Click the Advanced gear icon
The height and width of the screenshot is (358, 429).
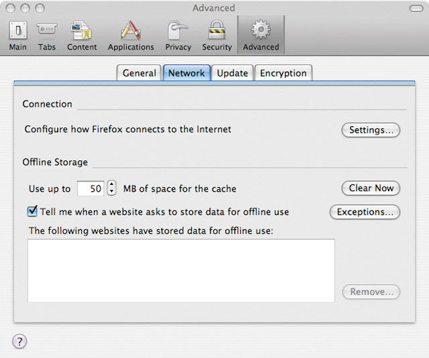pyautogui.click(x=261, y=29)
